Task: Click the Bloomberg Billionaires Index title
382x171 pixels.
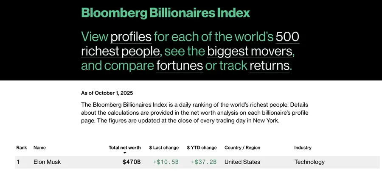Action: (x=166, y=13)
